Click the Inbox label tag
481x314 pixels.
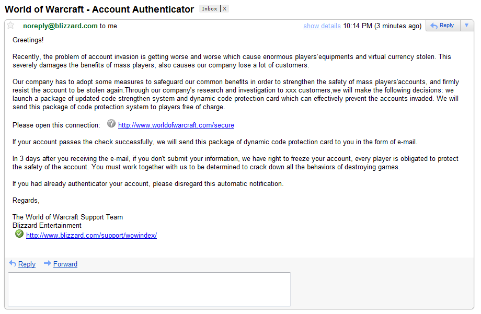point(210,8)
